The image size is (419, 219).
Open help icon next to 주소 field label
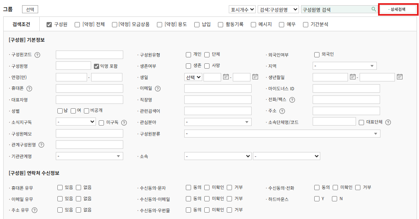(282, 111)
